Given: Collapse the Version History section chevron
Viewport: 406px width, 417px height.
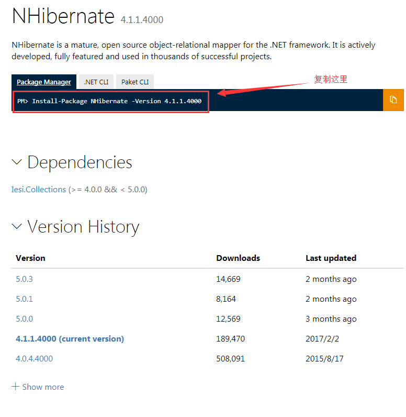Looking at the screenshot, I should pyautogui.click(x=17, y=226).
